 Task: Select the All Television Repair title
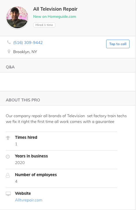pos(55,9)
